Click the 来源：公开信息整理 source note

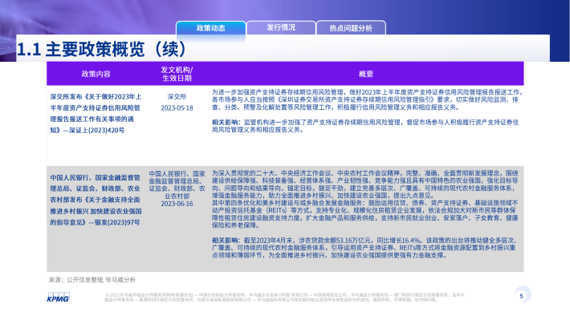point(92,280)
